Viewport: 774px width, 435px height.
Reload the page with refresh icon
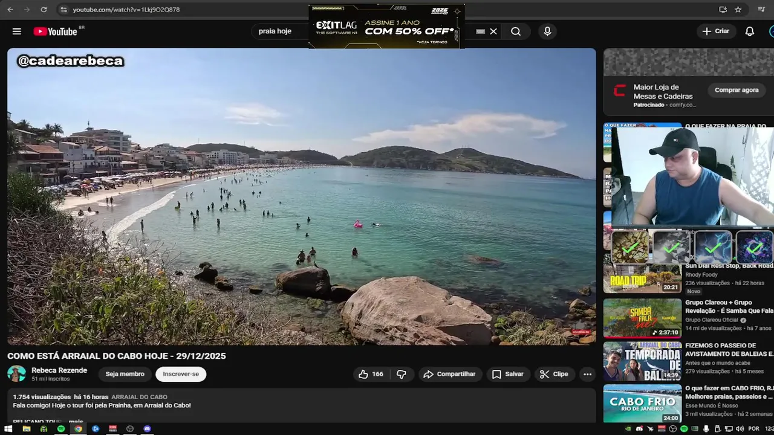tap(44, 10)
